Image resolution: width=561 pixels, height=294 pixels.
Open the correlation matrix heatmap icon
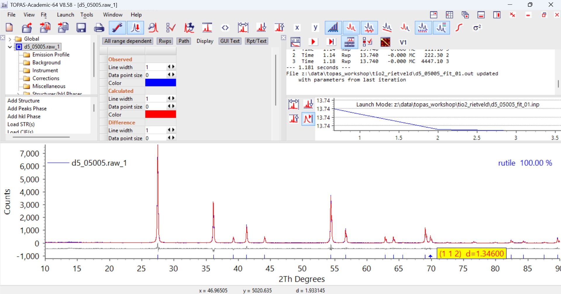pyautogui.click(x=385, y=42)
